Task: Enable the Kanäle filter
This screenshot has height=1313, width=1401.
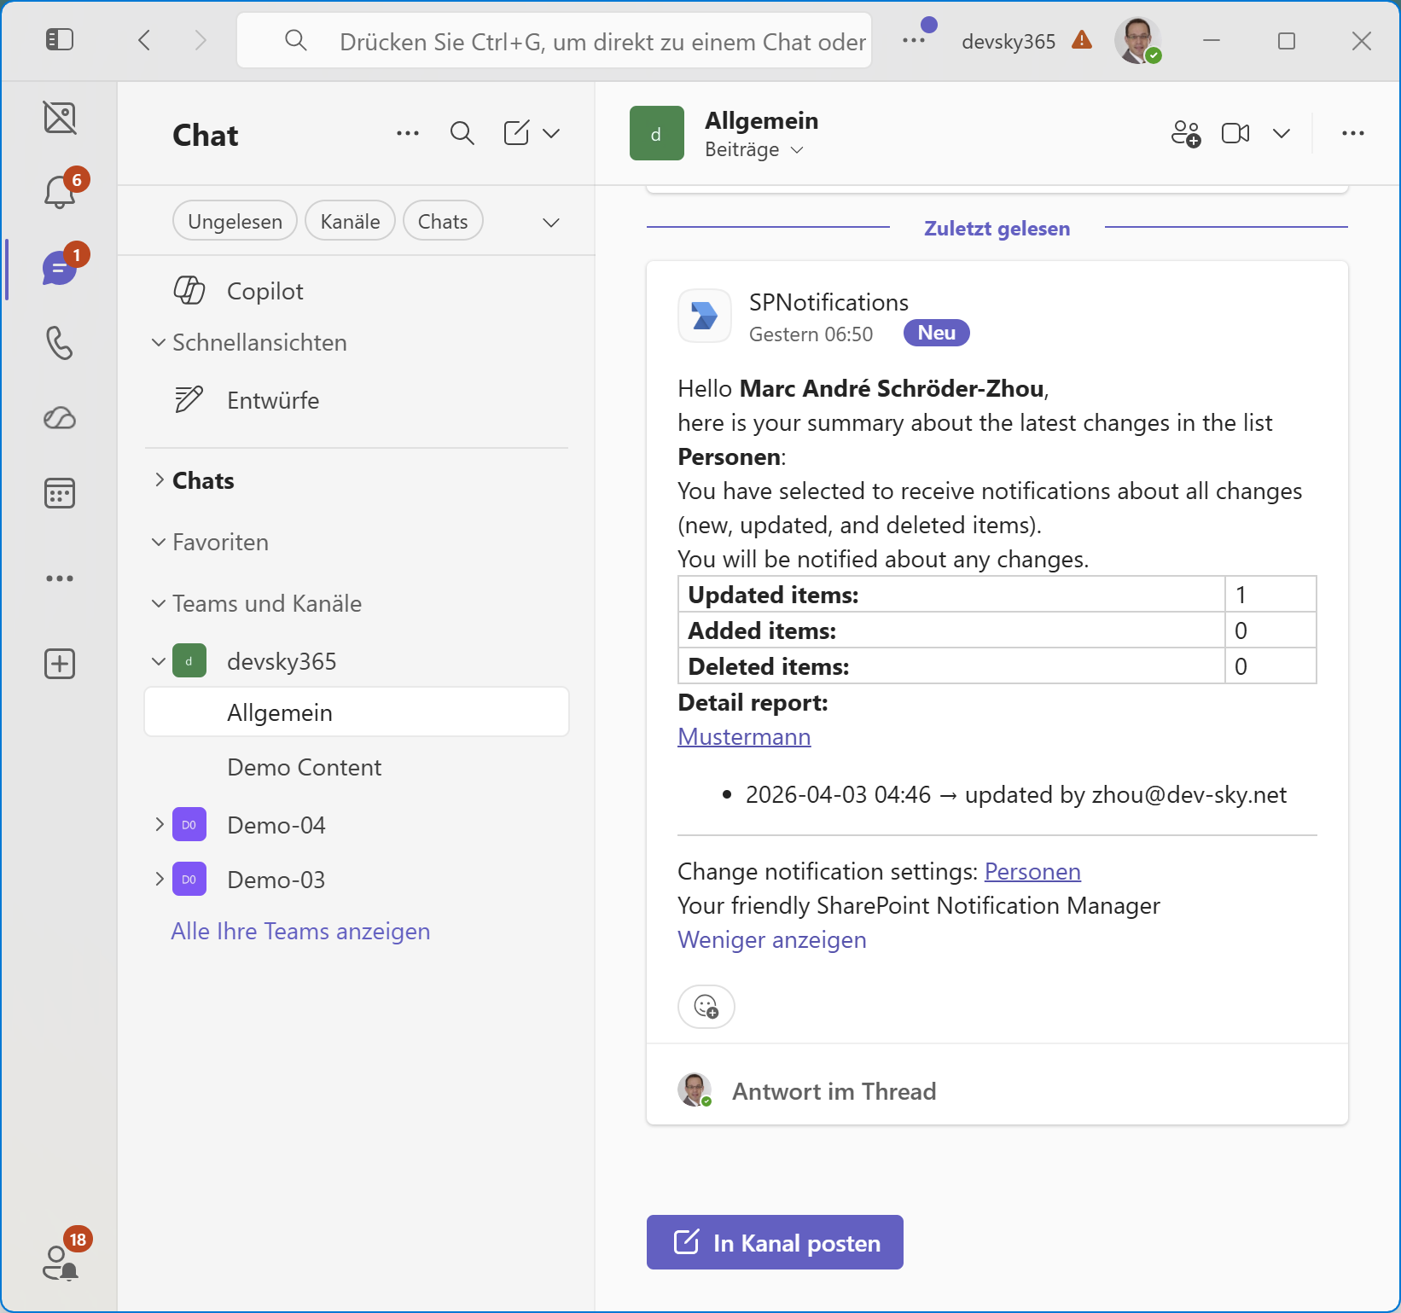Action: click(349, 220)
